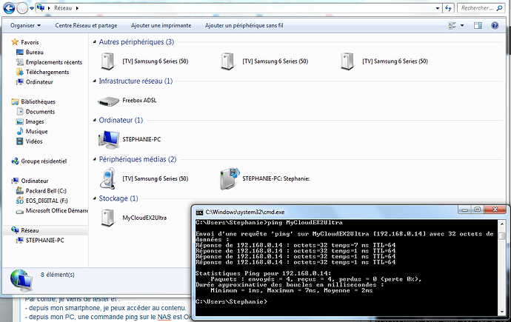This screenshot has height=322, width=511.
Task: Click the NAS link in the background page
Action: point(164,317)
